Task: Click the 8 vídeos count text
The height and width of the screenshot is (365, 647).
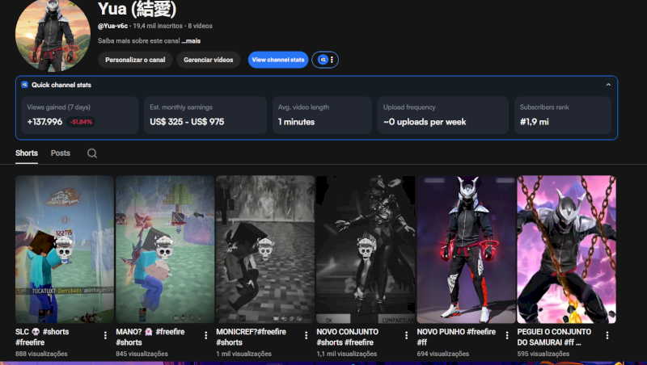Action: 200,26
